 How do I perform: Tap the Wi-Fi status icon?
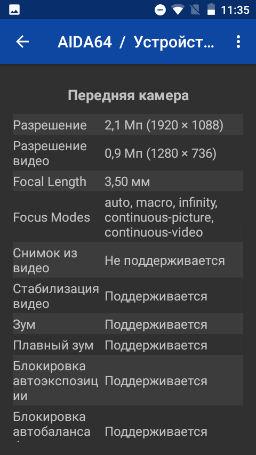[x=177, y=10]
